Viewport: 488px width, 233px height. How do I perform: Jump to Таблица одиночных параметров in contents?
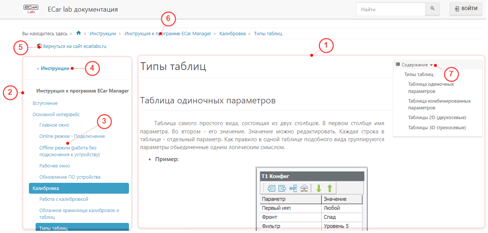click(x=431, y=88)
